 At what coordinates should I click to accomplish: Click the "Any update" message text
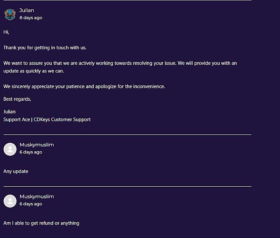click(x=16, y=171)
